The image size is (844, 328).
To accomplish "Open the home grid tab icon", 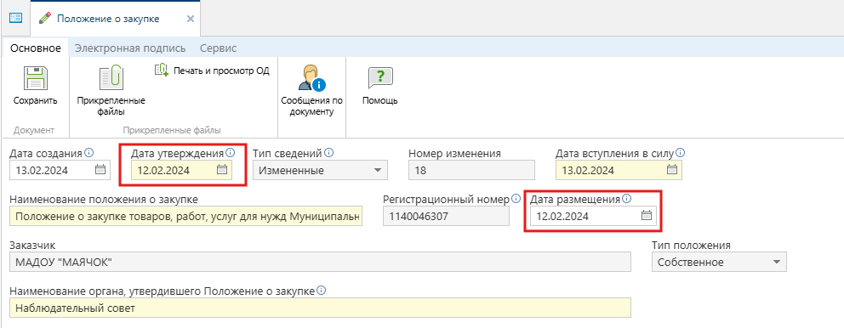I will pos(15,18).
